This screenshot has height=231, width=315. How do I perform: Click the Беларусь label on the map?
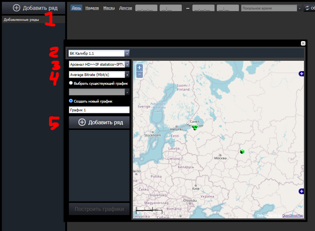[186, 167]
